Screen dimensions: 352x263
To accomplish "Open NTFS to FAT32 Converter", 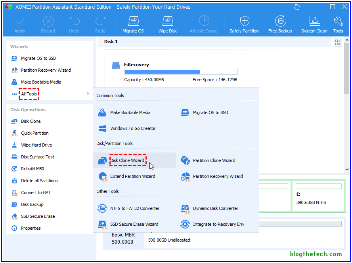I will coord(134,208).
